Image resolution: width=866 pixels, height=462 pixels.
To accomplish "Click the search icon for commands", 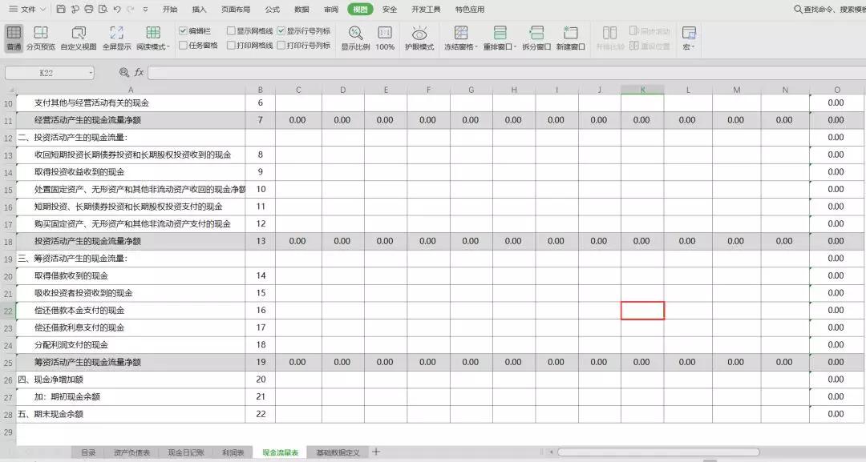I will point(798,10).
